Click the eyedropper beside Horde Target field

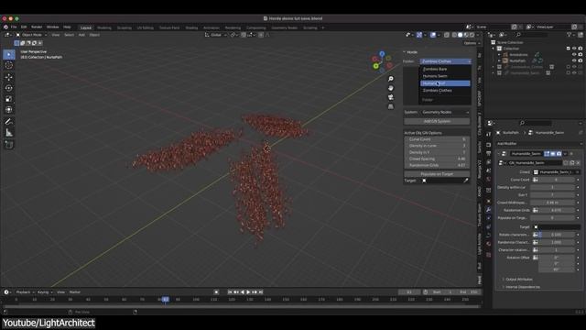pos(466,181)
